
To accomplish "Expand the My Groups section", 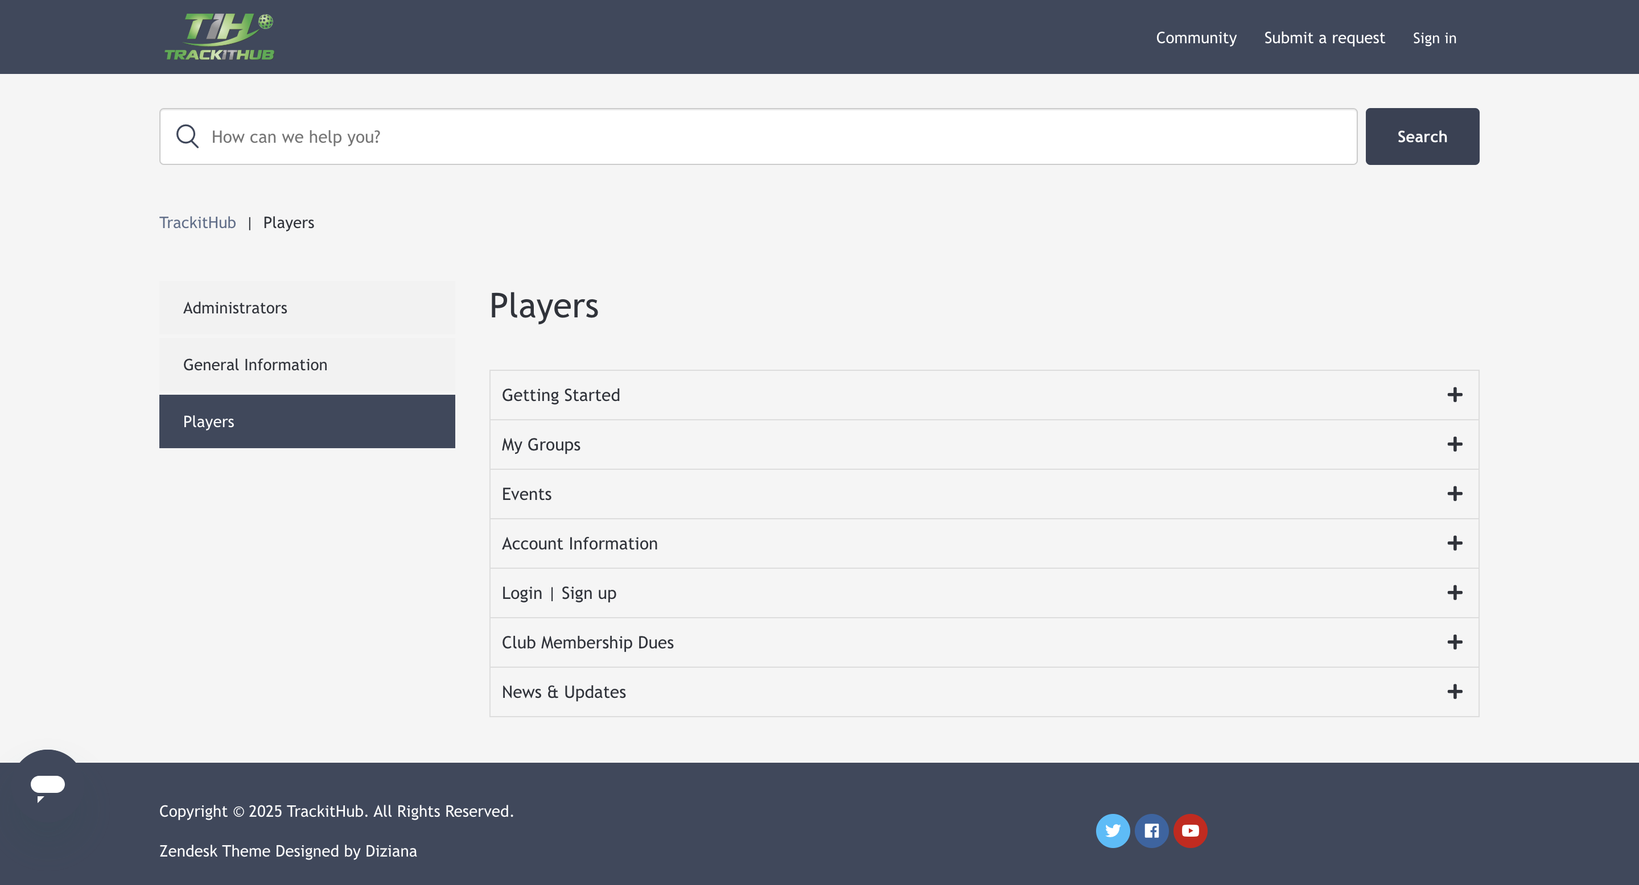I will click(x=983, y=444).
